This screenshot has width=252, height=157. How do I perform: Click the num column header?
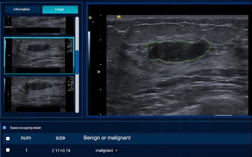(x=26, y=138)
